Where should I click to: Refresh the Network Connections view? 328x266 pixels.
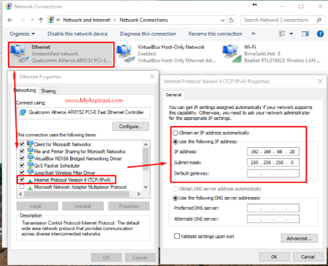point(231,20)
